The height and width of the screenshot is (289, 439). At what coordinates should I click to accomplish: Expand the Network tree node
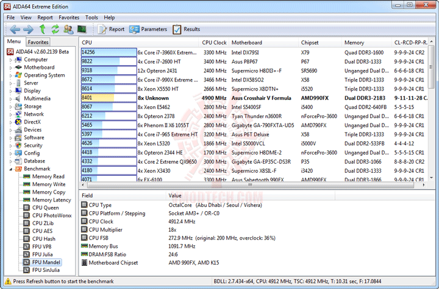click(11, 114)
